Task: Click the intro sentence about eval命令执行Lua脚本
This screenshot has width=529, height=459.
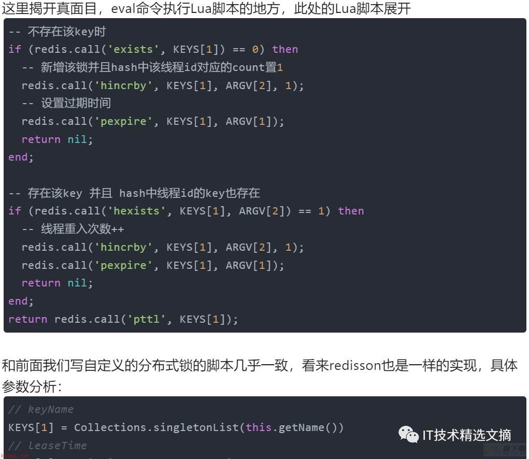Action: [x=206, y=8]
